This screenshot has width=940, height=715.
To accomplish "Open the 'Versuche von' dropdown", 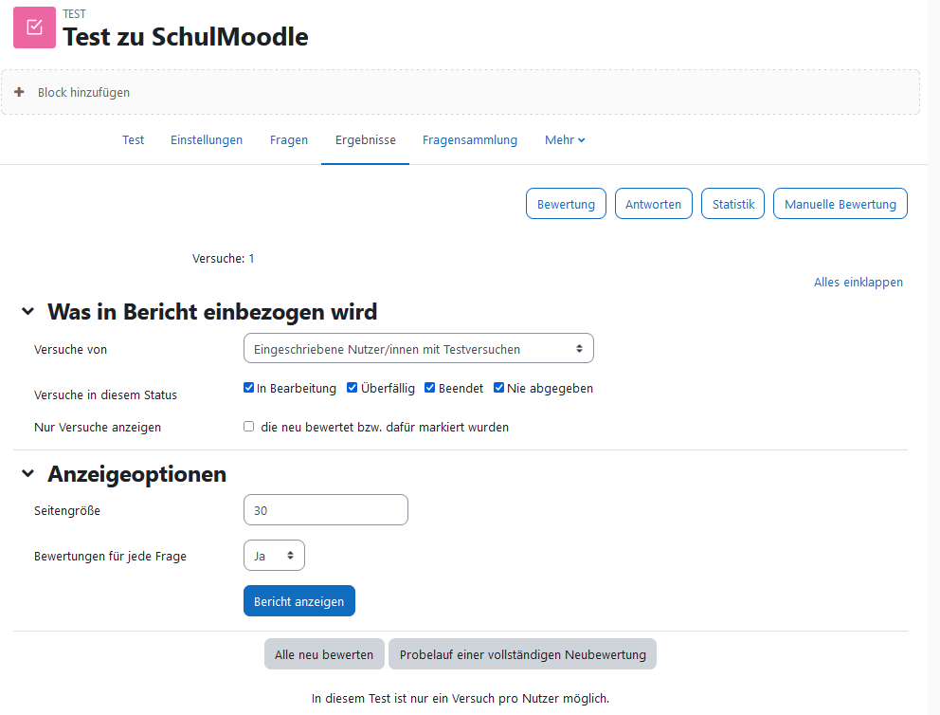I will [419, 349].
